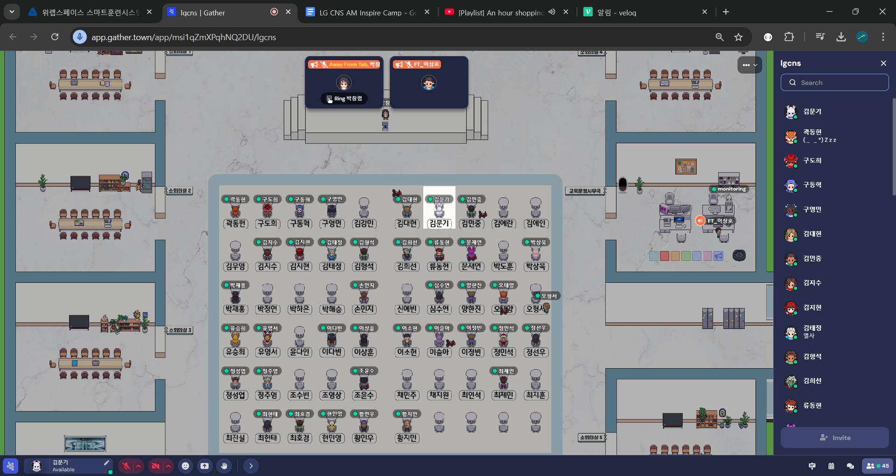The height and width of the screenshot is (476, 896).
Task: Click the address bar URL
Action: coord(183,37)
